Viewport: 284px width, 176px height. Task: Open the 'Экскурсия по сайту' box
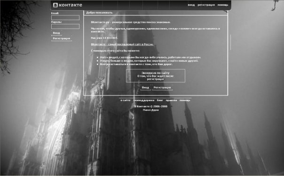click(x=156, y=76)
